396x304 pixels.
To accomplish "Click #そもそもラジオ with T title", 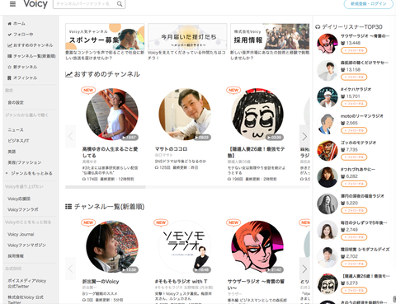I will [x=181, y=282].
